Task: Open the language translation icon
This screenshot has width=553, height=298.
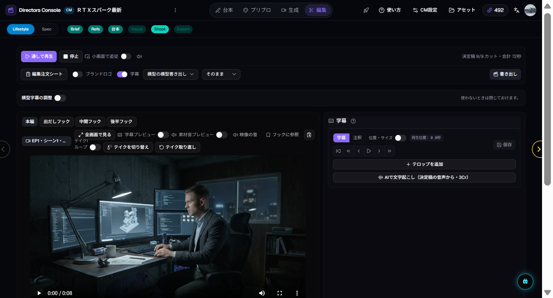Action: click(516, 10)
